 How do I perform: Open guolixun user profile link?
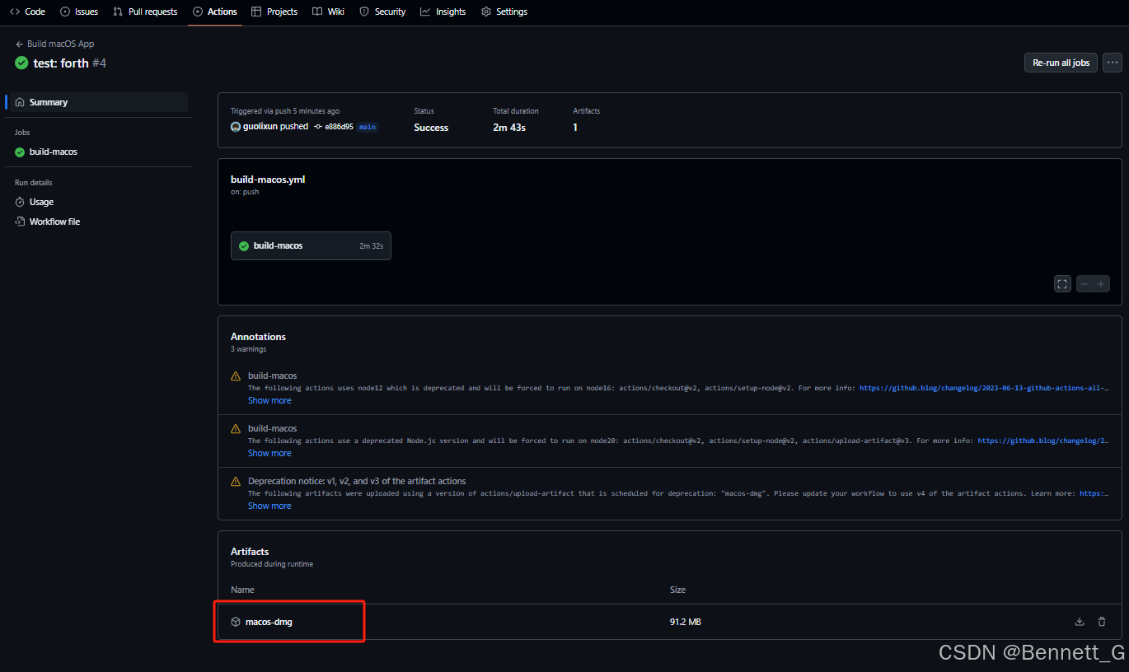click(x=260, y=127)
